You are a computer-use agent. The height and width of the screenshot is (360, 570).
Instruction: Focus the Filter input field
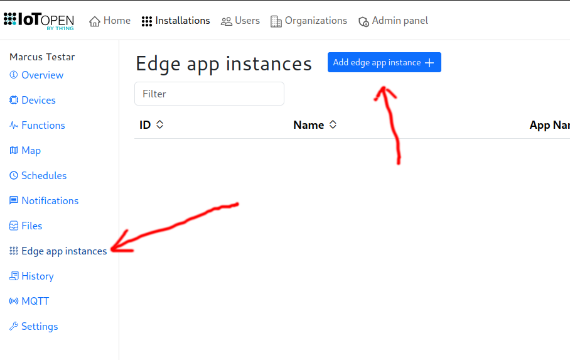pyautogui.click(x=210, y=94)
